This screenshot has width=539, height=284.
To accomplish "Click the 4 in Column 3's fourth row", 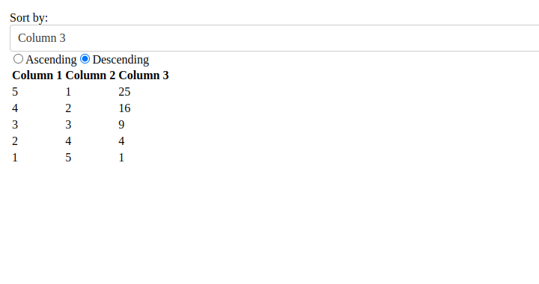I will [121, 141].
